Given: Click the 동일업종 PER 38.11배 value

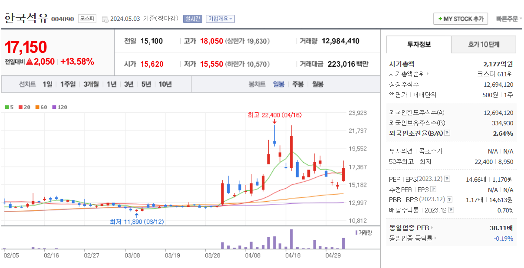Looking at the screenshot, I should click(x=501, y=228).
